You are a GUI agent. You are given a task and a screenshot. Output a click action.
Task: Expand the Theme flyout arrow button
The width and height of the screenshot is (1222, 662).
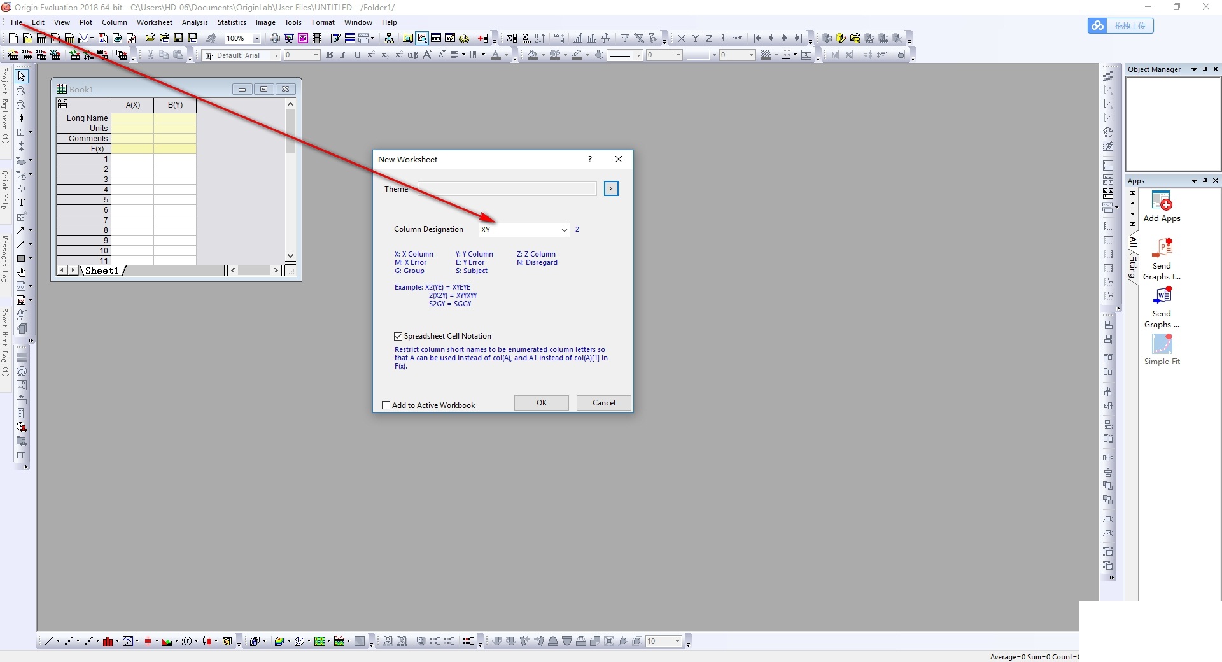pos(611,188)
